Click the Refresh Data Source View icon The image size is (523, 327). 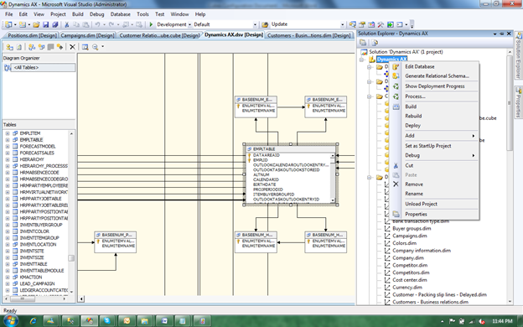click(19, 47)
